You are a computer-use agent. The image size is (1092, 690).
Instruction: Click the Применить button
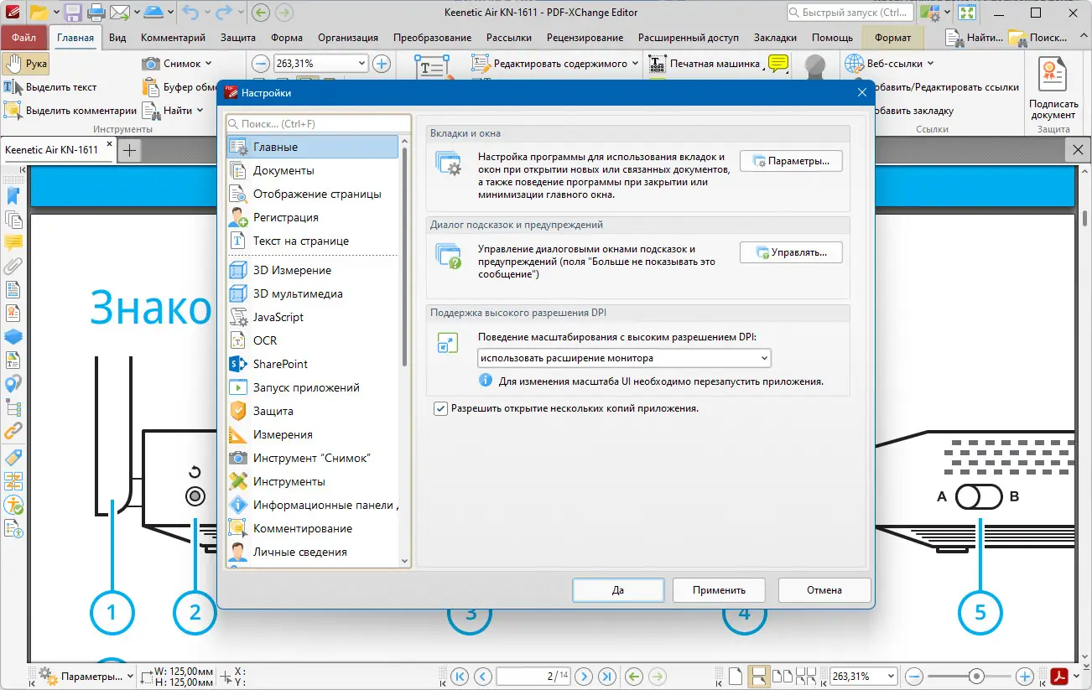[720, 589]
